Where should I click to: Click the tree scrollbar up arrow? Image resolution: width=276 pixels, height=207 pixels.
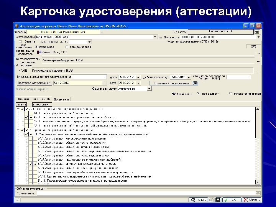point(258,109)
